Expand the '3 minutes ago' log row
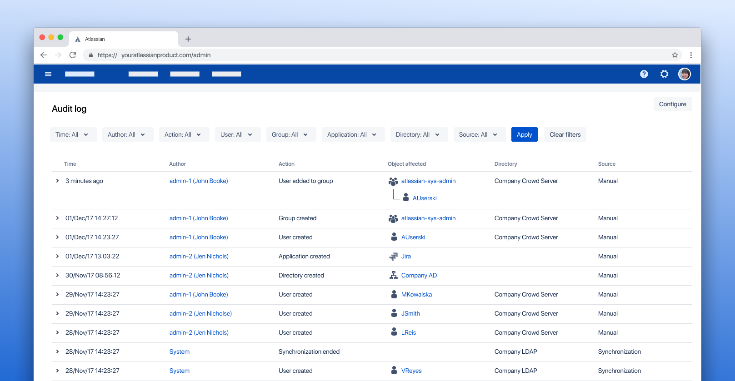 pyautogui.click(x=57, y=181)
